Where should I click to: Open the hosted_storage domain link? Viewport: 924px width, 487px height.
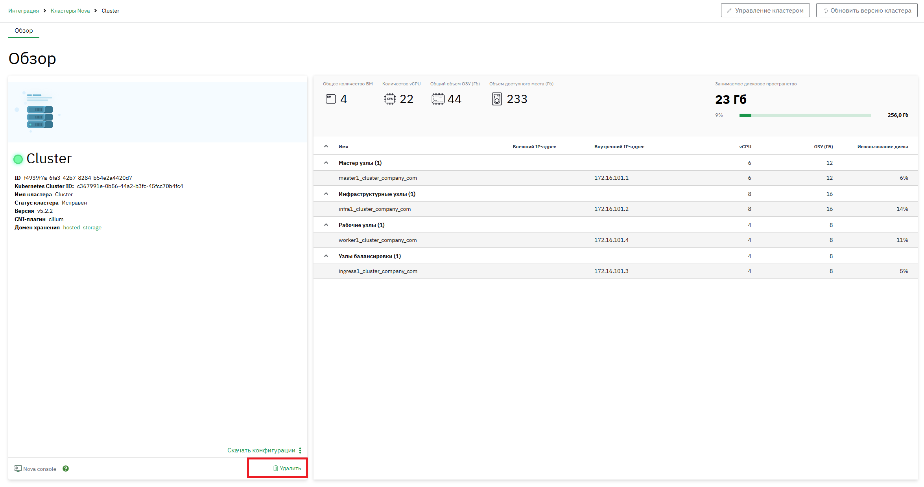[82, 227]
